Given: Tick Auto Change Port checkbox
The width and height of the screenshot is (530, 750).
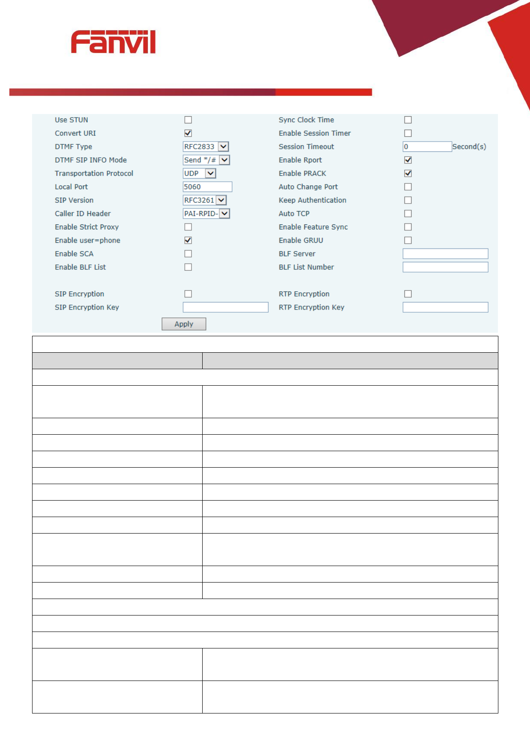Looking at the screenshot, I should tap(408, 187).
